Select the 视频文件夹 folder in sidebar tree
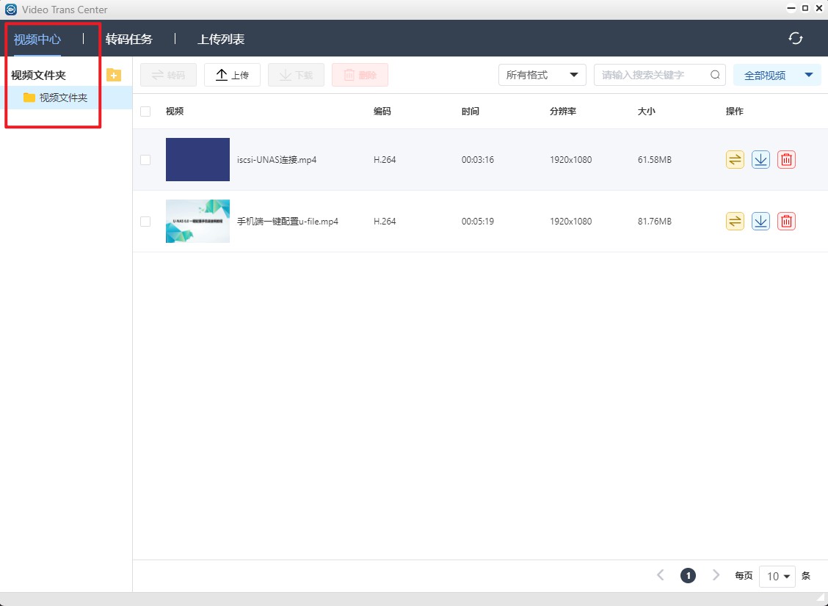Image resolution: width=828 pixels, height=606 pixels. (x=63, y=98)
